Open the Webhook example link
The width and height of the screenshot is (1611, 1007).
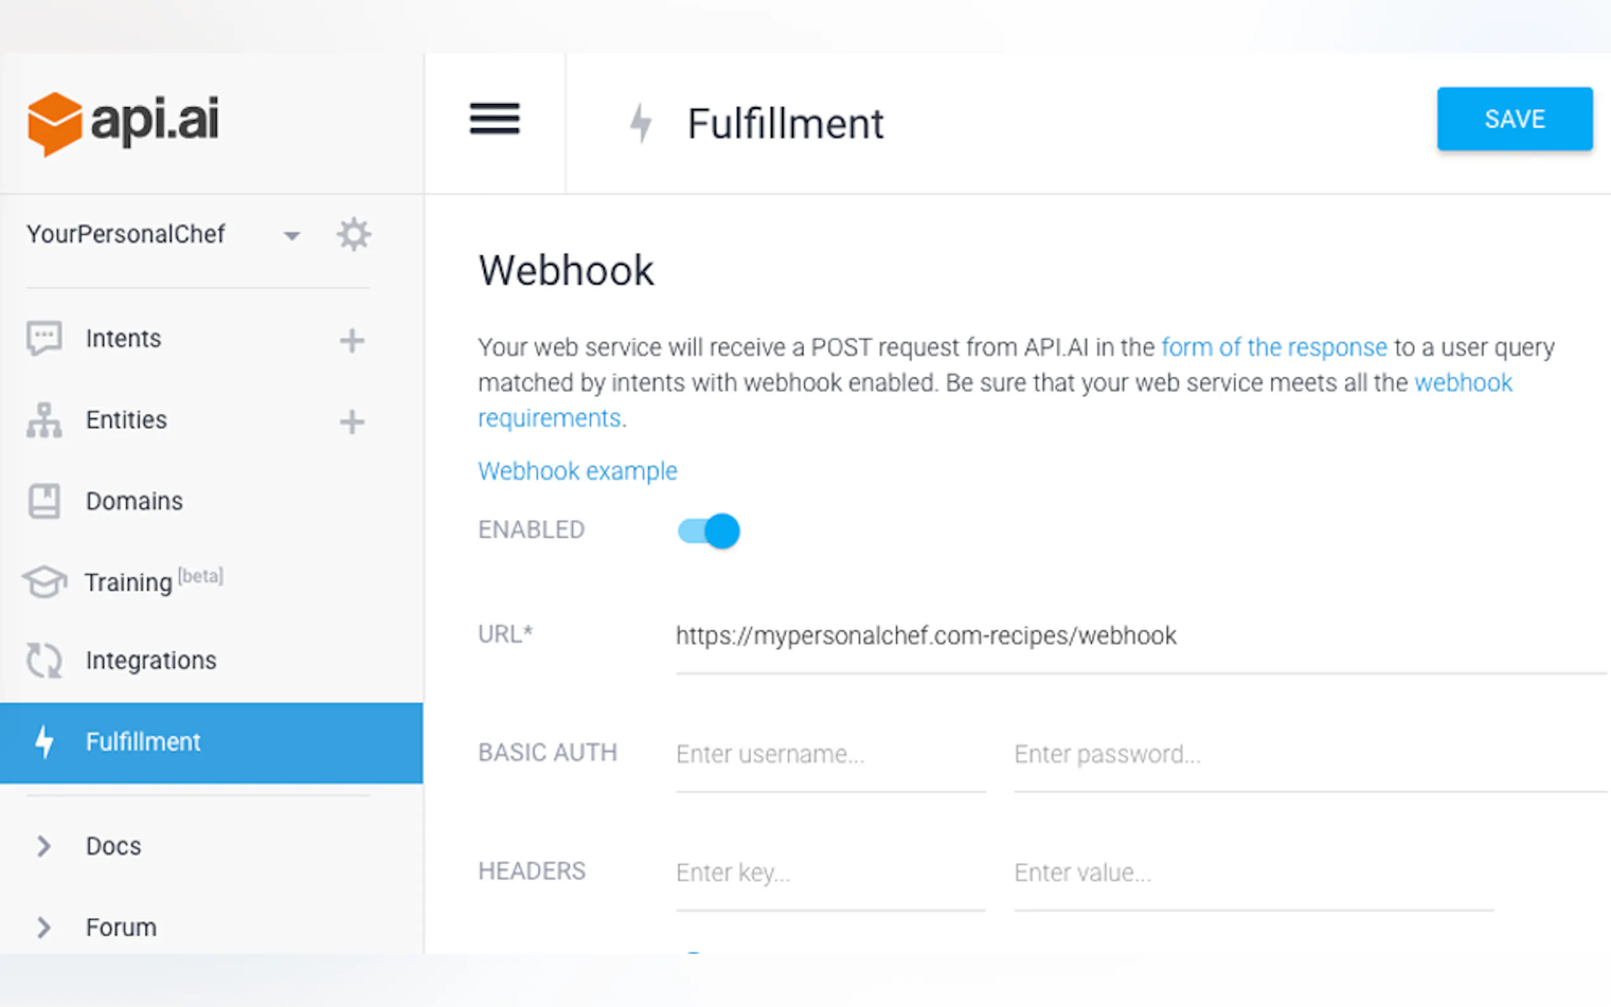point(577,471)
